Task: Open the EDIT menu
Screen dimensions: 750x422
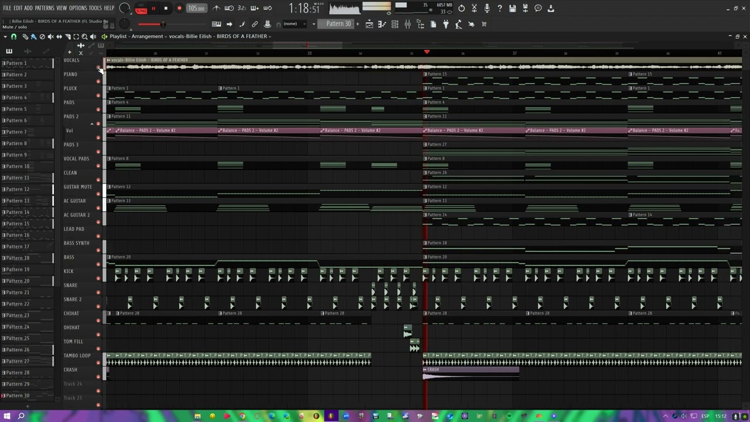Action: (x=18, y=8)
